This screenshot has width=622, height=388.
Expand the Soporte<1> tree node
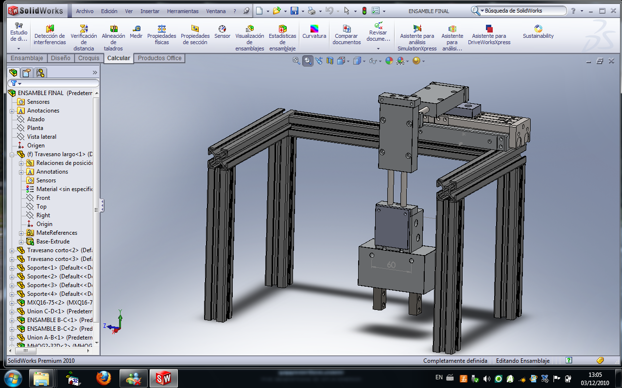tap(12, 268)
